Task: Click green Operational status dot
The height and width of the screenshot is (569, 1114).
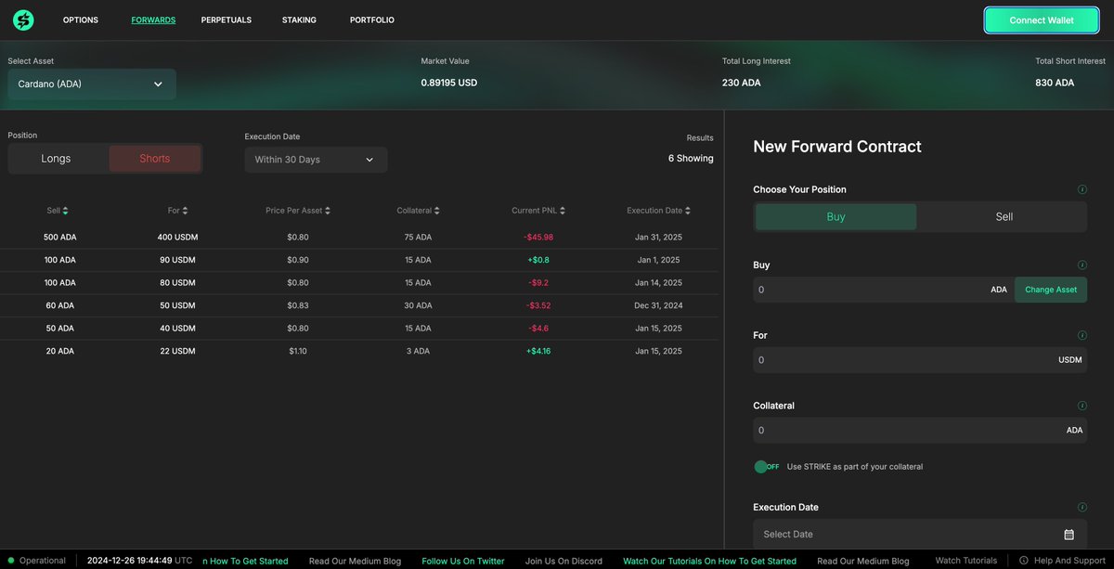Action: (x=11, y=561)
